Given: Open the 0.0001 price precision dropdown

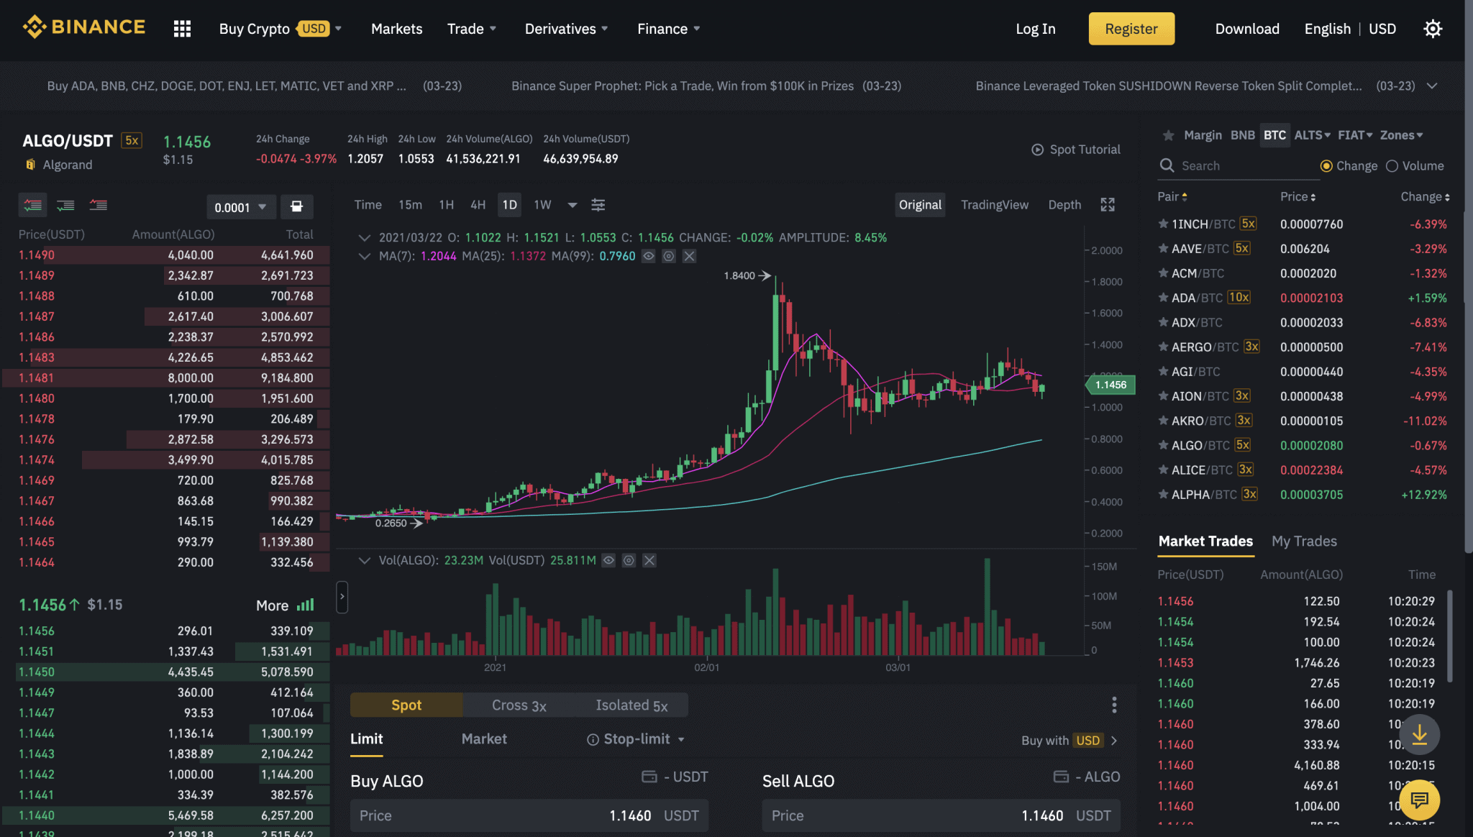Looking at the screenshot, I should [240, 207].
